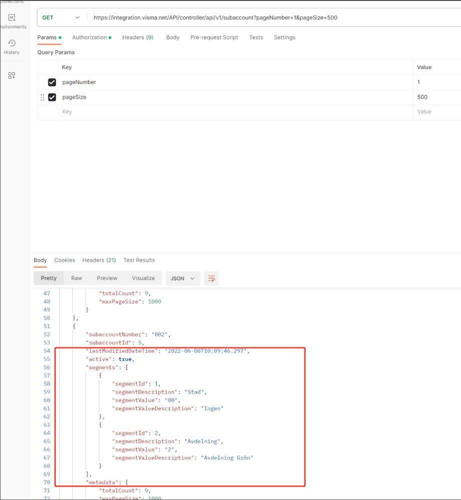Image resolution: width=461 pixels, height=500 pixels.
Task: Open the response Headers (21) tab
Action: (x=99, y=260)
